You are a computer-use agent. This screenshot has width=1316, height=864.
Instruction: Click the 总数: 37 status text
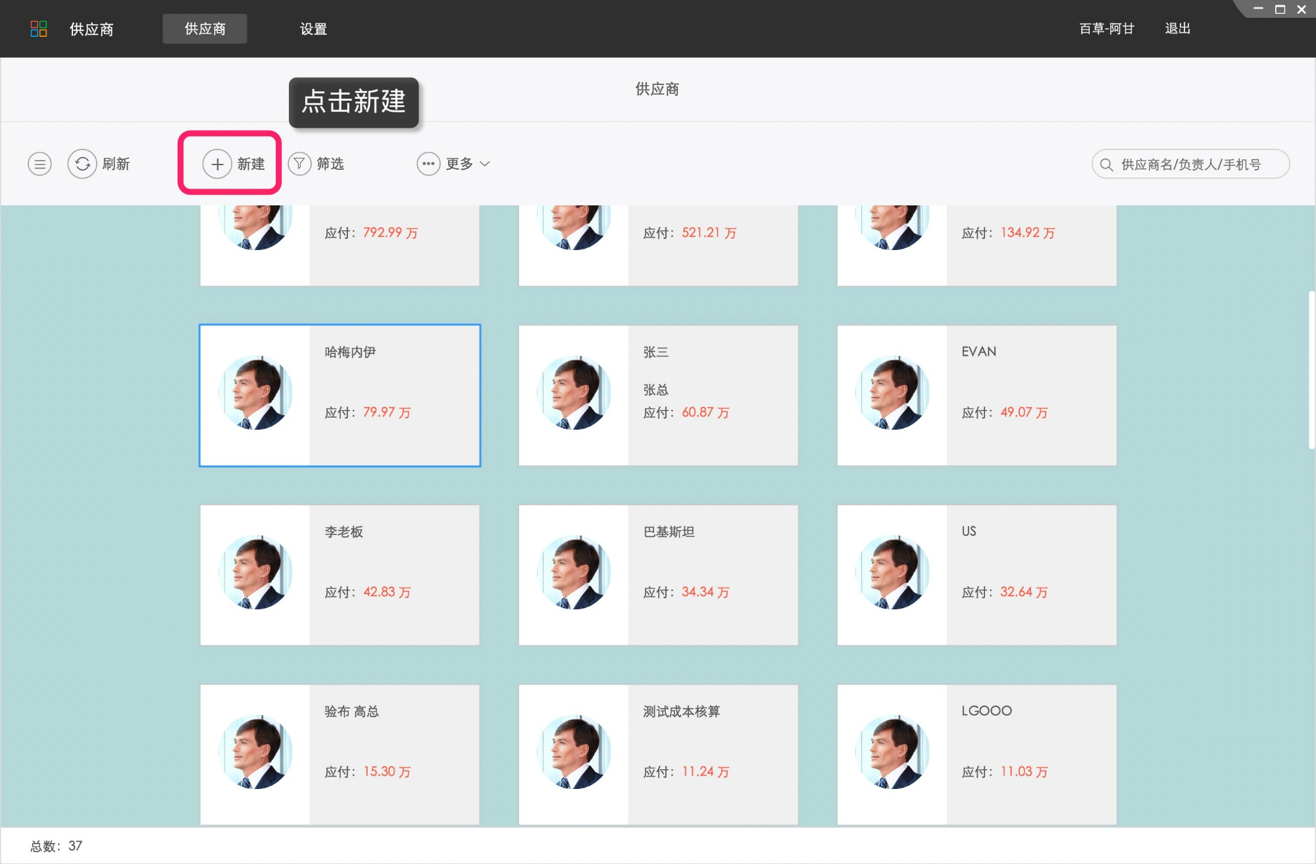(57, 846)
